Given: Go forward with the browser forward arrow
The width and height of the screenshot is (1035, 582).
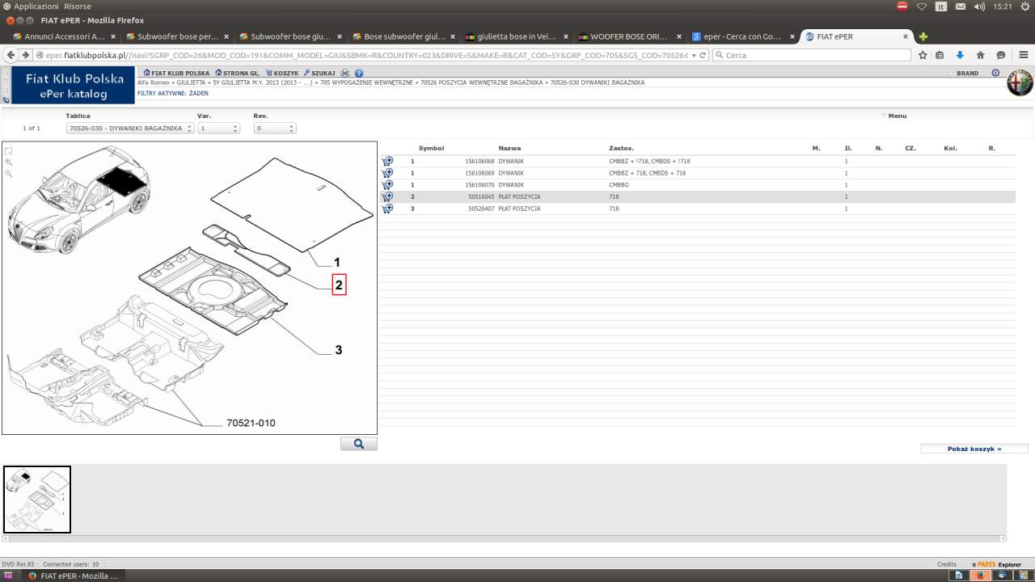Looking at the screenshot, I should [27, 55].
